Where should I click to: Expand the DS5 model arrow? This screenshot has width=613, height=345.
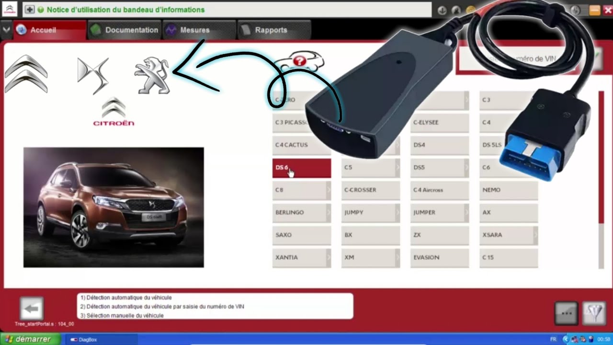coord(466,167)
